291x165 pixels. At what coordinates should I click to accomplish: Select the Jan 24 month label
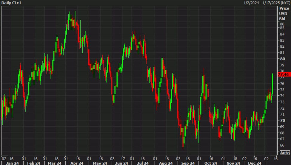point(12,163)
